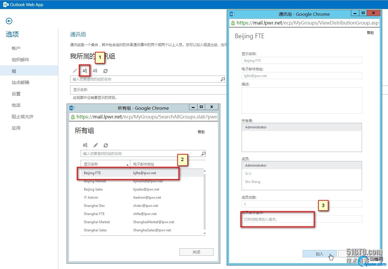Click the pencil details icon in the 所有组 window
Viewport: 388px width, 269px height.
coord(96,145)
